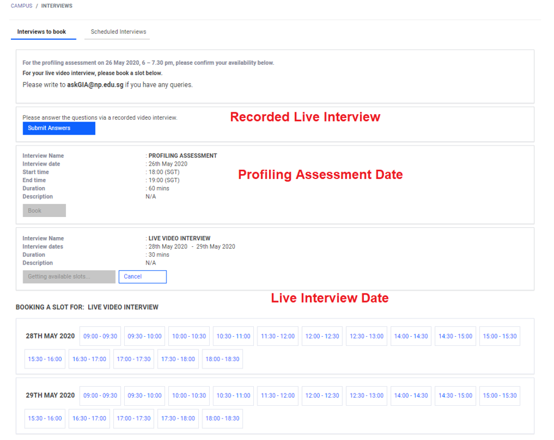
Task: Click the BOOKING A SLOT FOR heading
Action: [87, 307]
